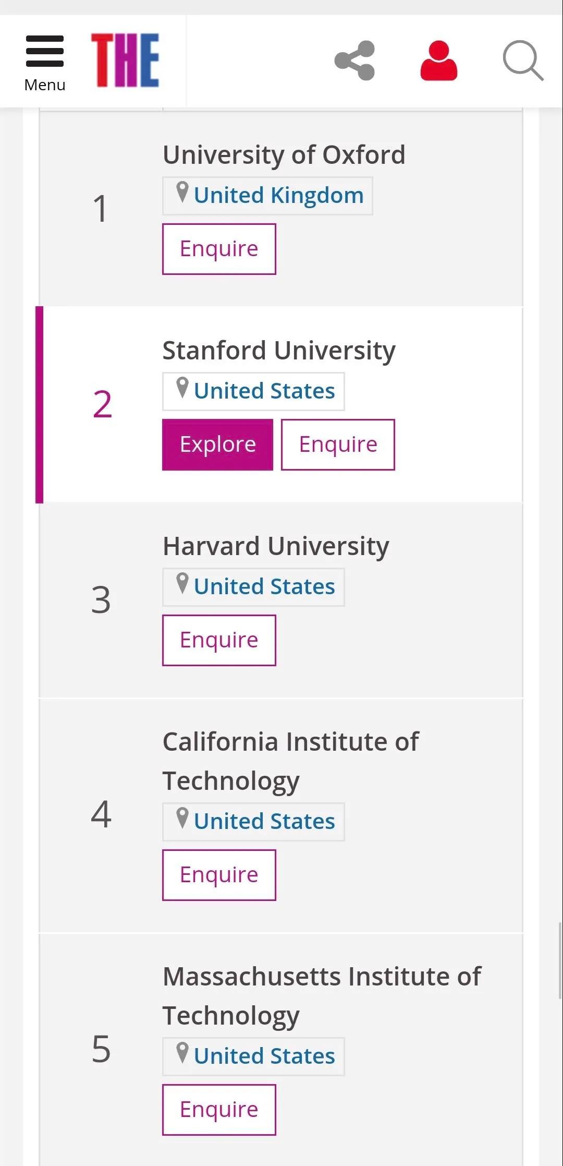Screen dimensions: 563x1166
Task: Click the page scrollbar on right edge
Action: click(560, 960)
